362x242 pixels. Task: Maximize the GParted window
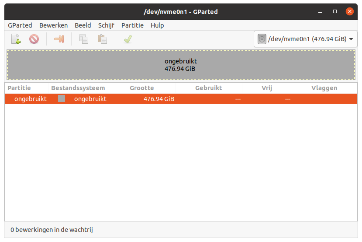[335, 11]
